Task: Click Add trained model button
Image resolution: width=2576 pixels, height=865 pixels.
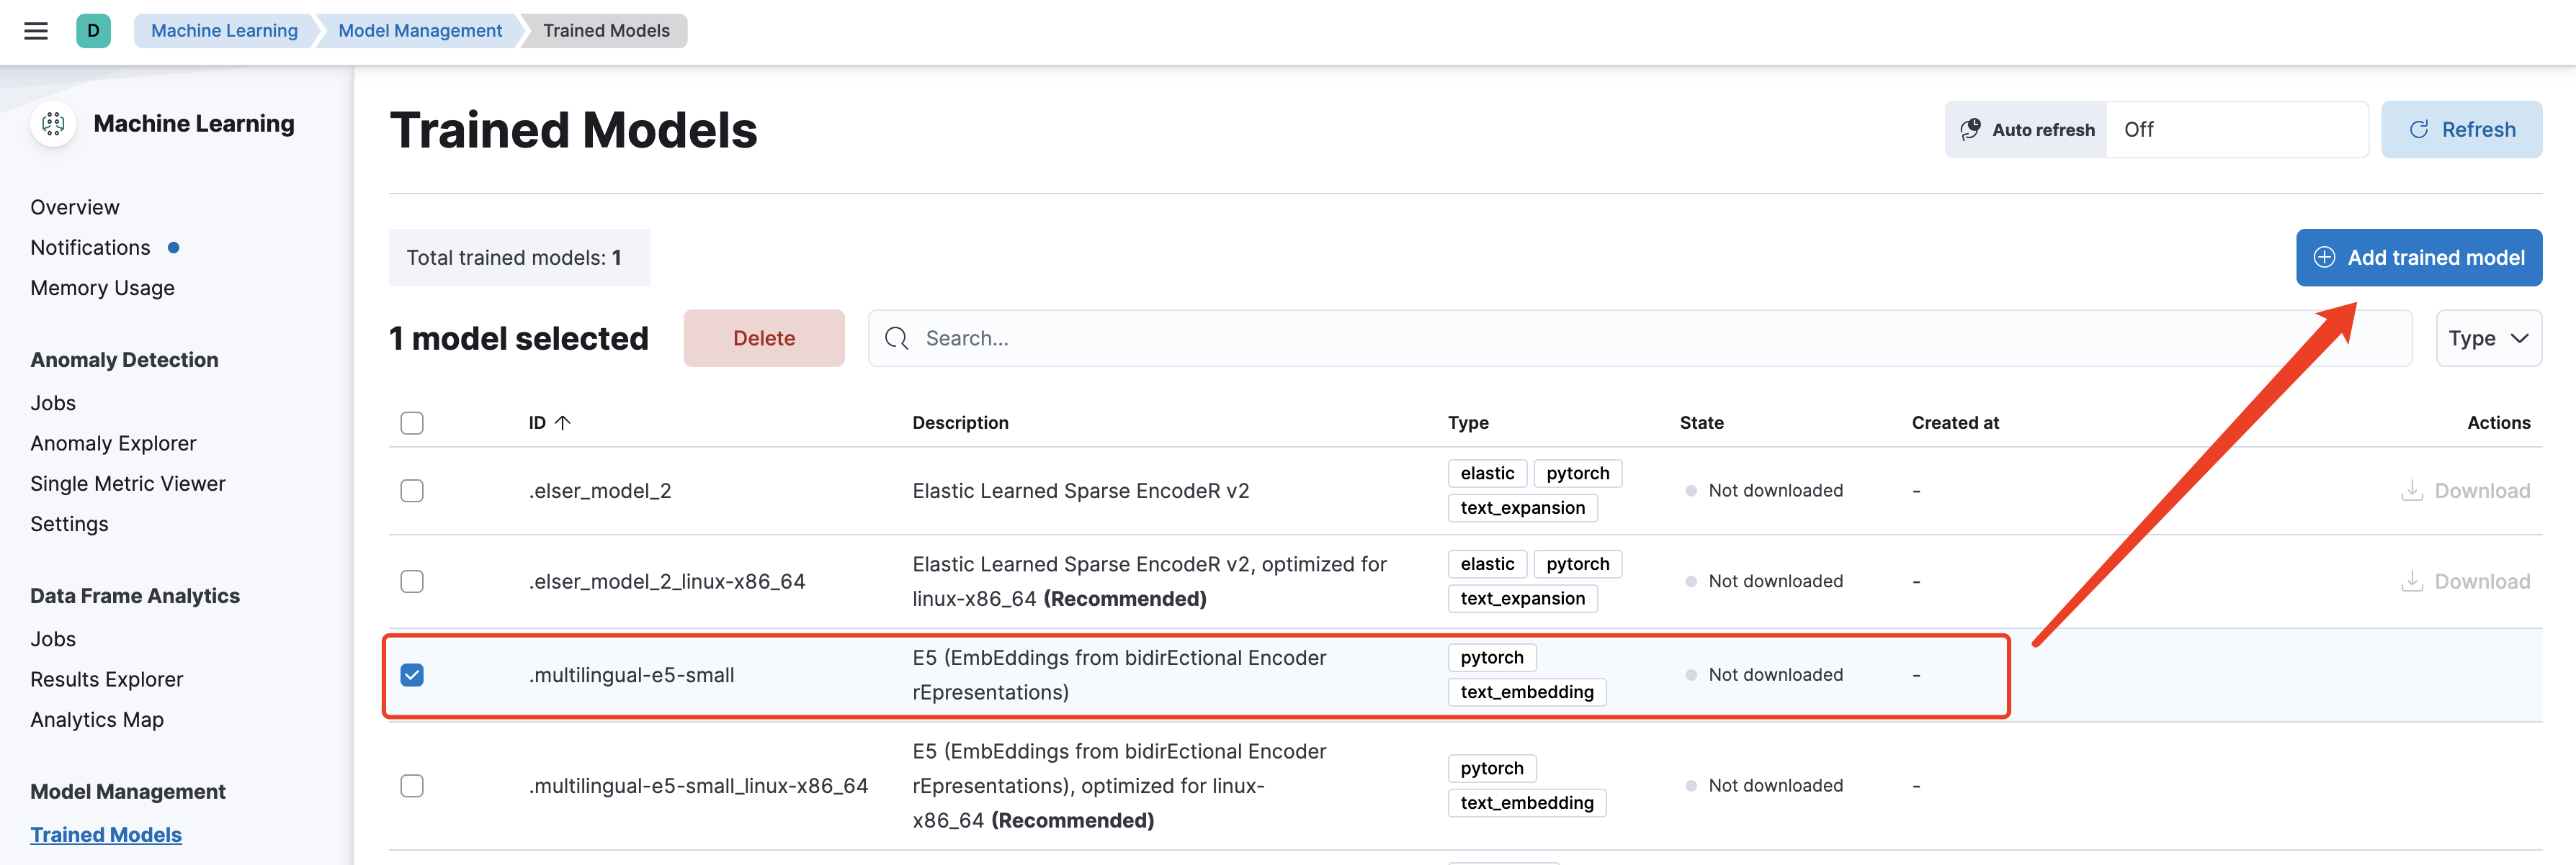Action: click(2418, 258)
